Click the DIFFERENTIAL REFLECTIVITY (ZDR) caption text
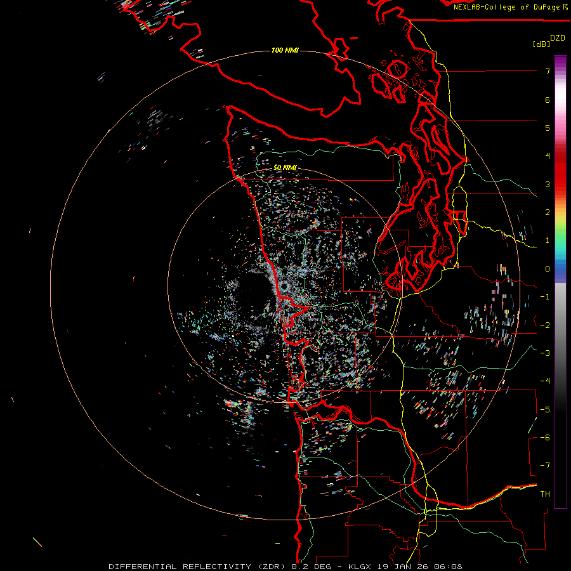The image size is (571, 571). click(x=198, y=567)
